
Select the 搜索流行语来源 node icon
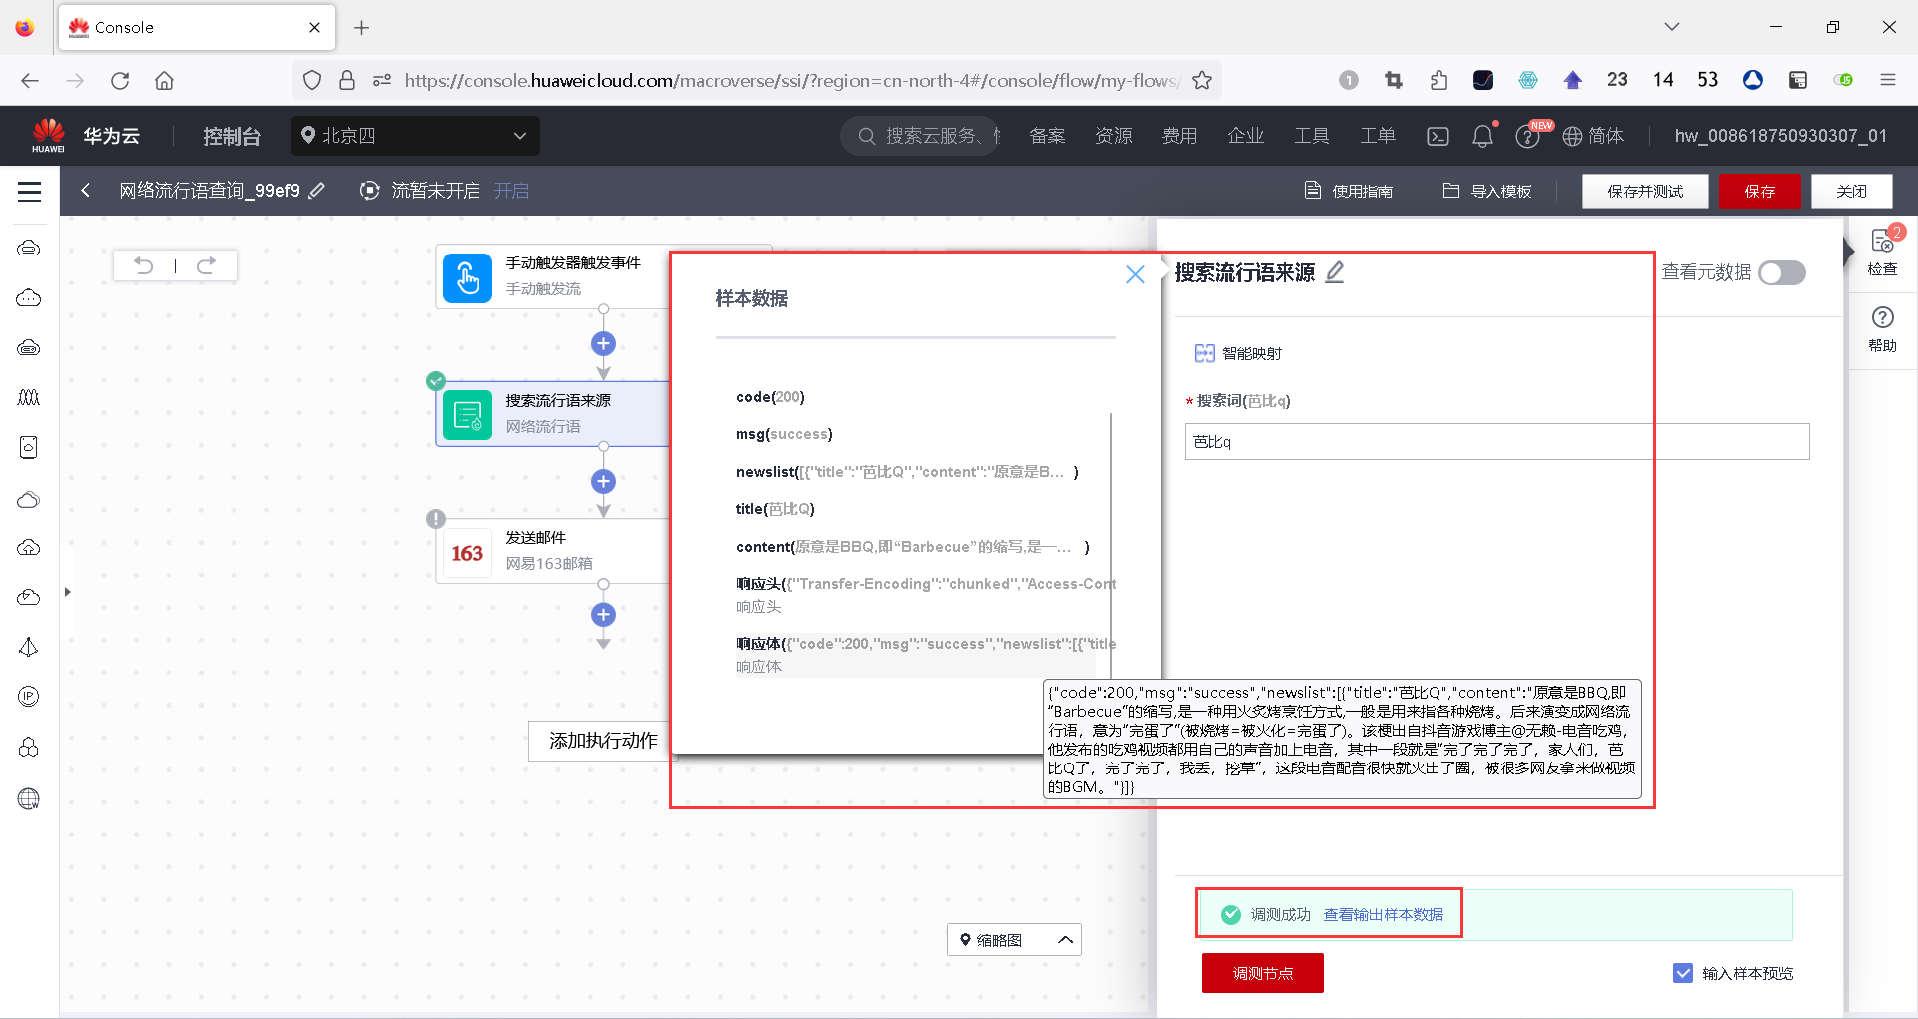click(467, 414)
